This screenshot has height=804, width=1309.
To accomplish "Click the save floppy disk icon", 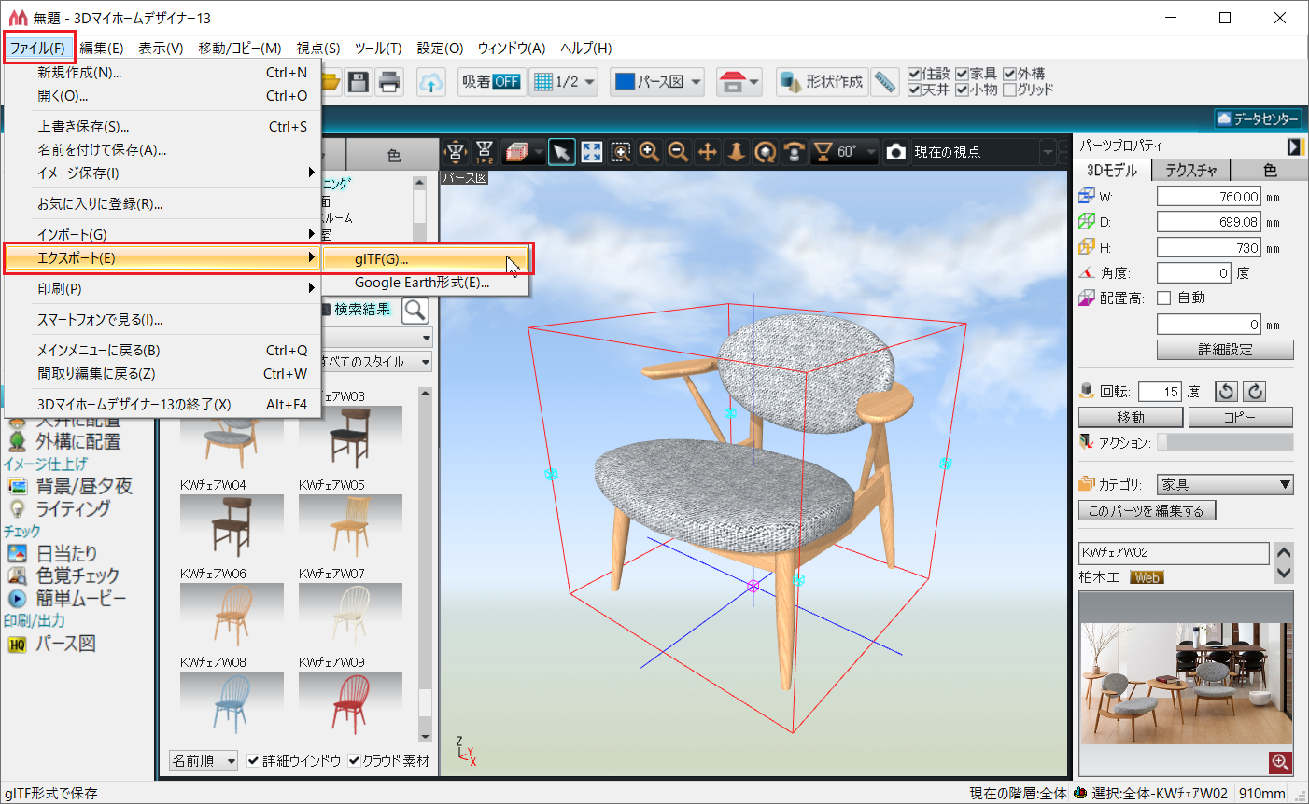I will coord(359,82).
